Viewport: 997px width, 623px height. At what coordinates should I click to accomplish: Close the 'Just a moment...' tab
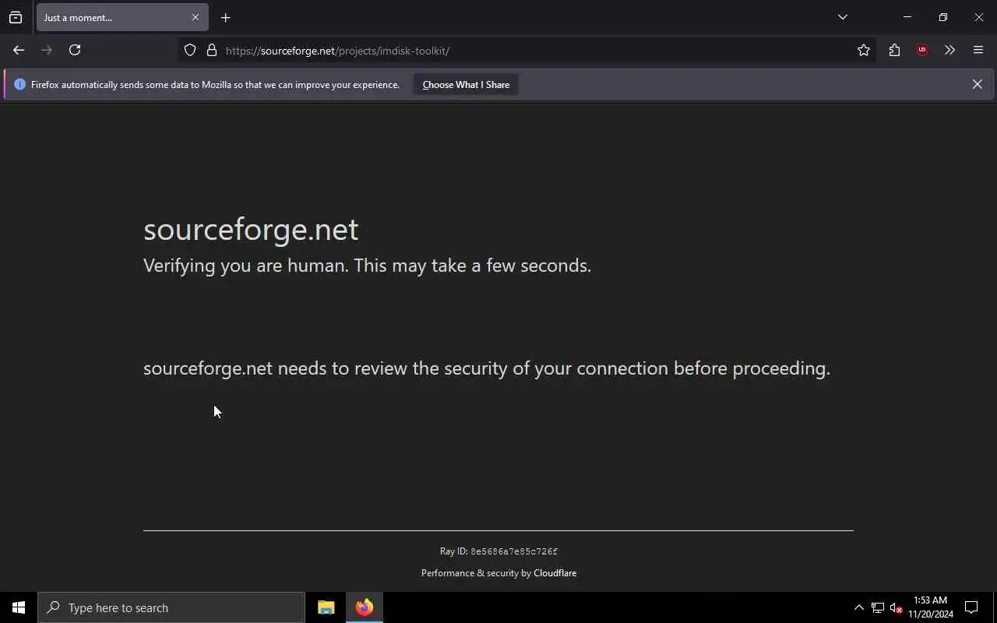[196, 17]
